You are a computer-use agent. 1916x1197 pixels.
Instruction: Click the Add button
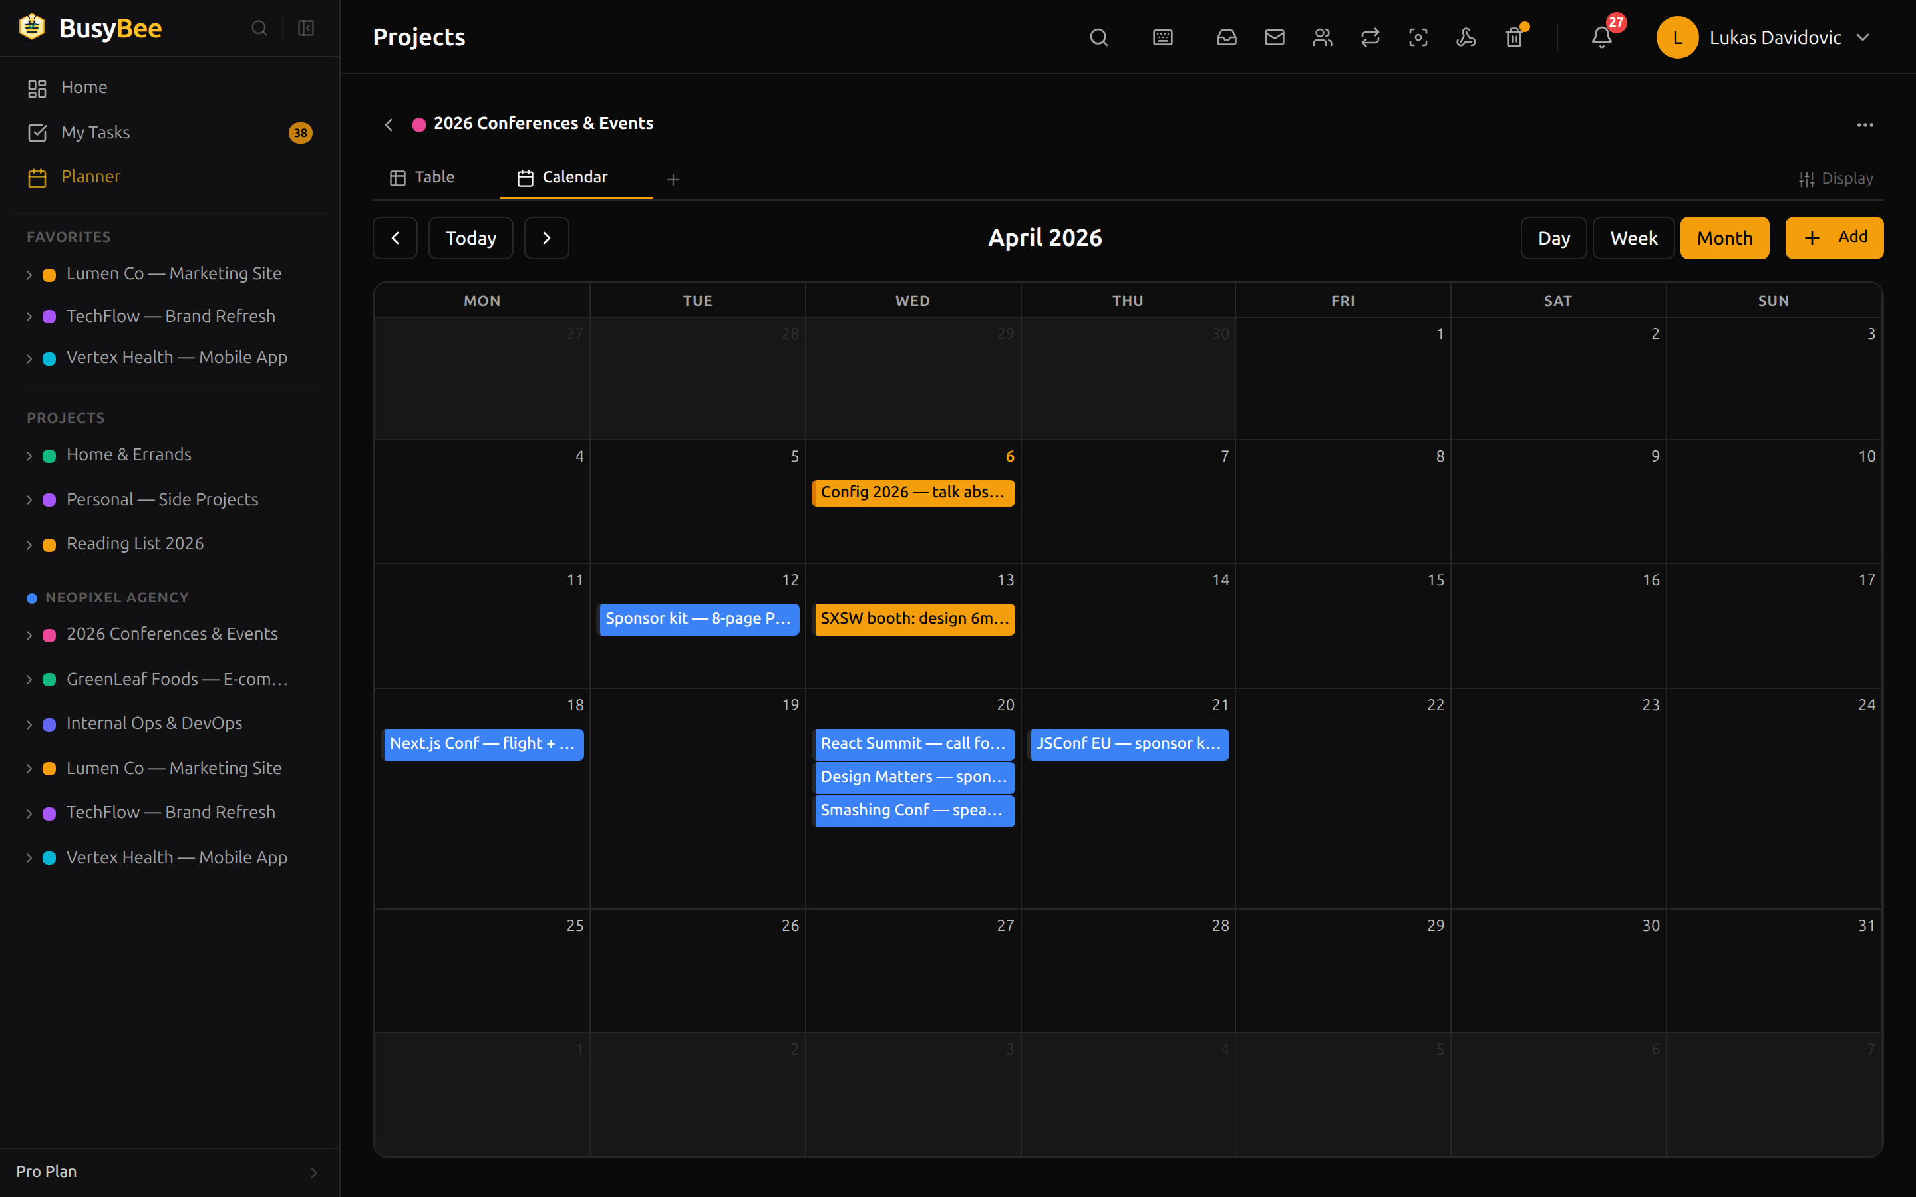(x=1834, y=238)
